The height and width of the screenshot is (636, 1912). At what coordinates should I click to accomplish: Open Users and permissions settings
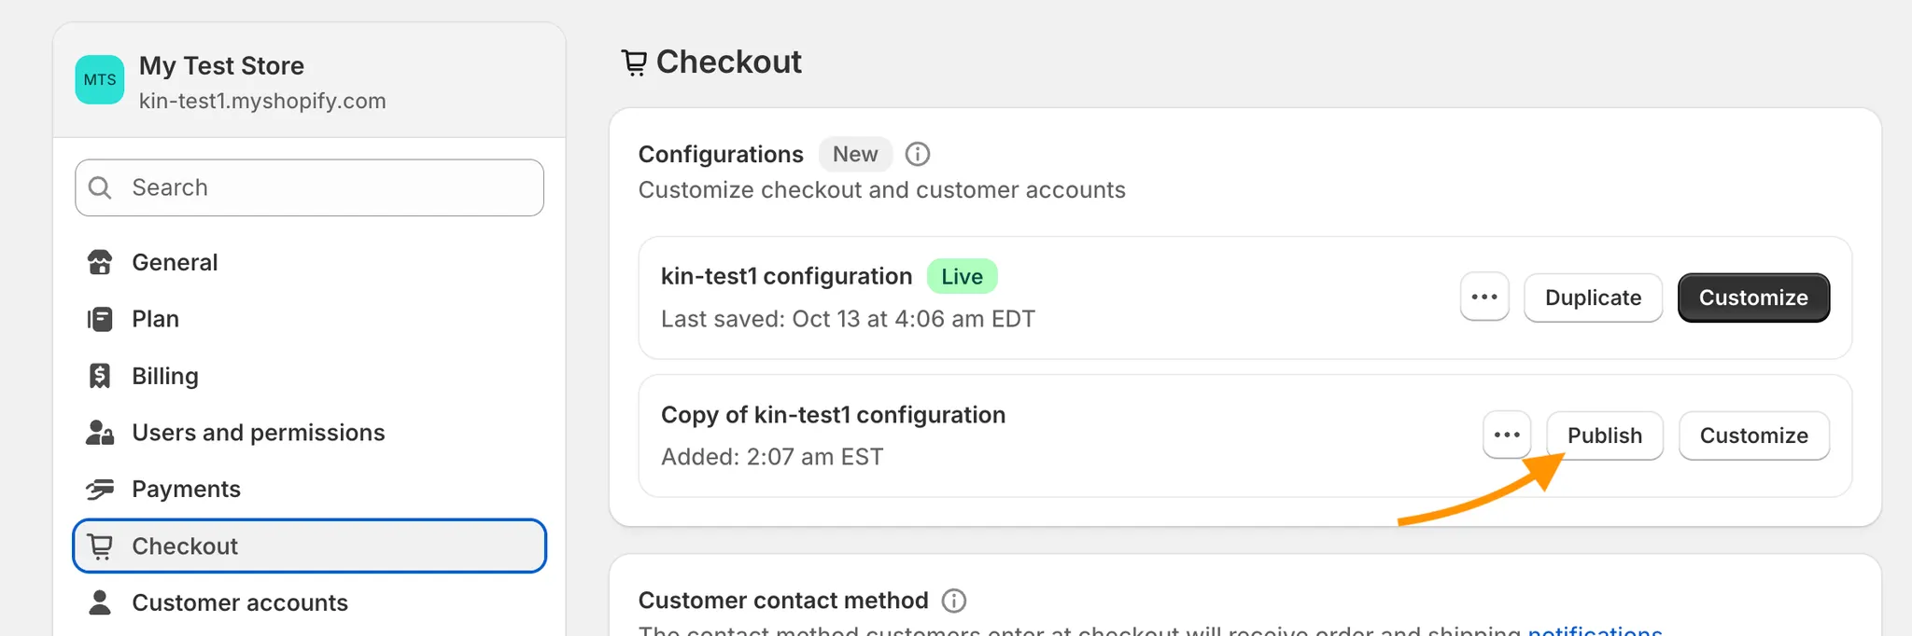click(258, 433)
